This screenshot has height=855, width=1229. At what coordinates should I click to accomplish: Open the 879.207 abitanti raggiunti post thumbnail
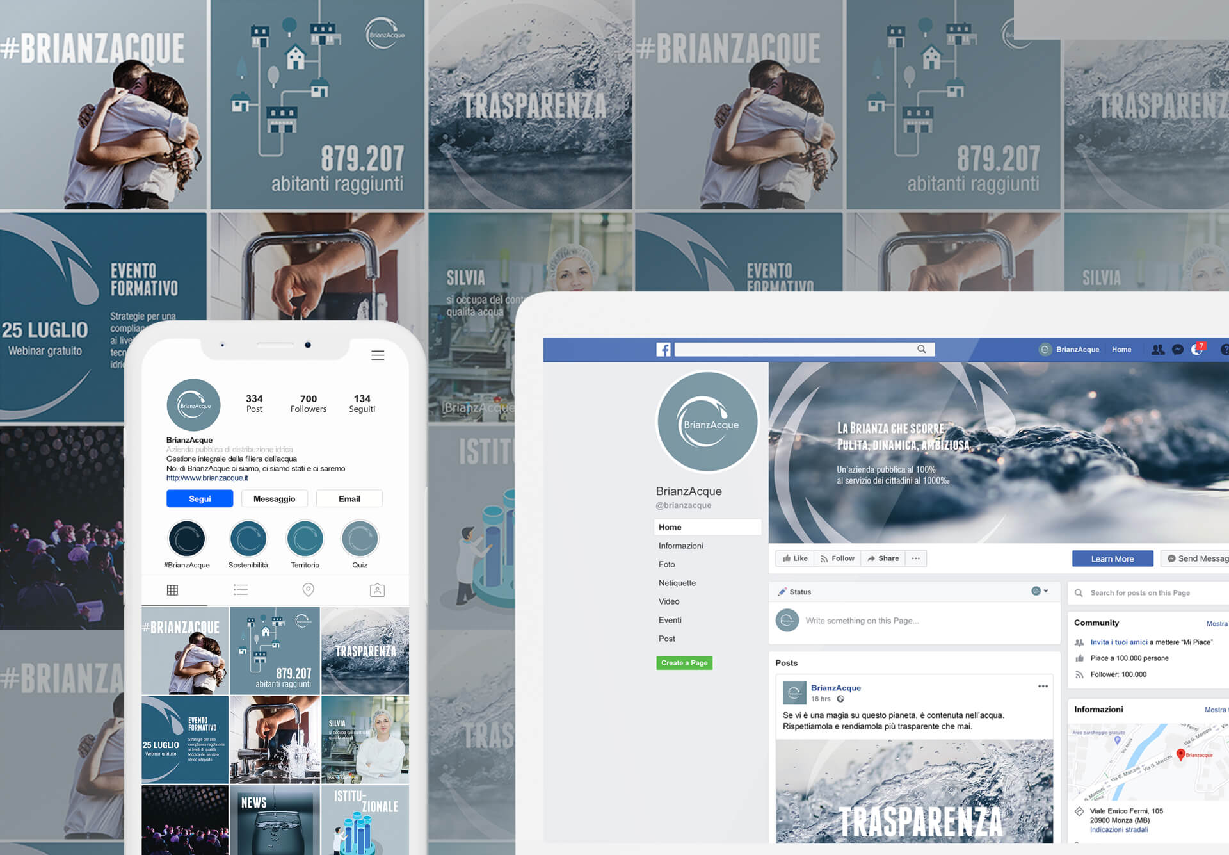275,651
